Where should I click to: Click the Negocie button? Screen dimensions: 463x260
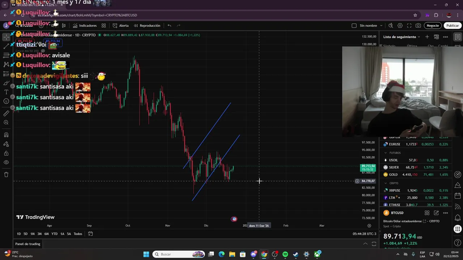(x=433, y=26)
